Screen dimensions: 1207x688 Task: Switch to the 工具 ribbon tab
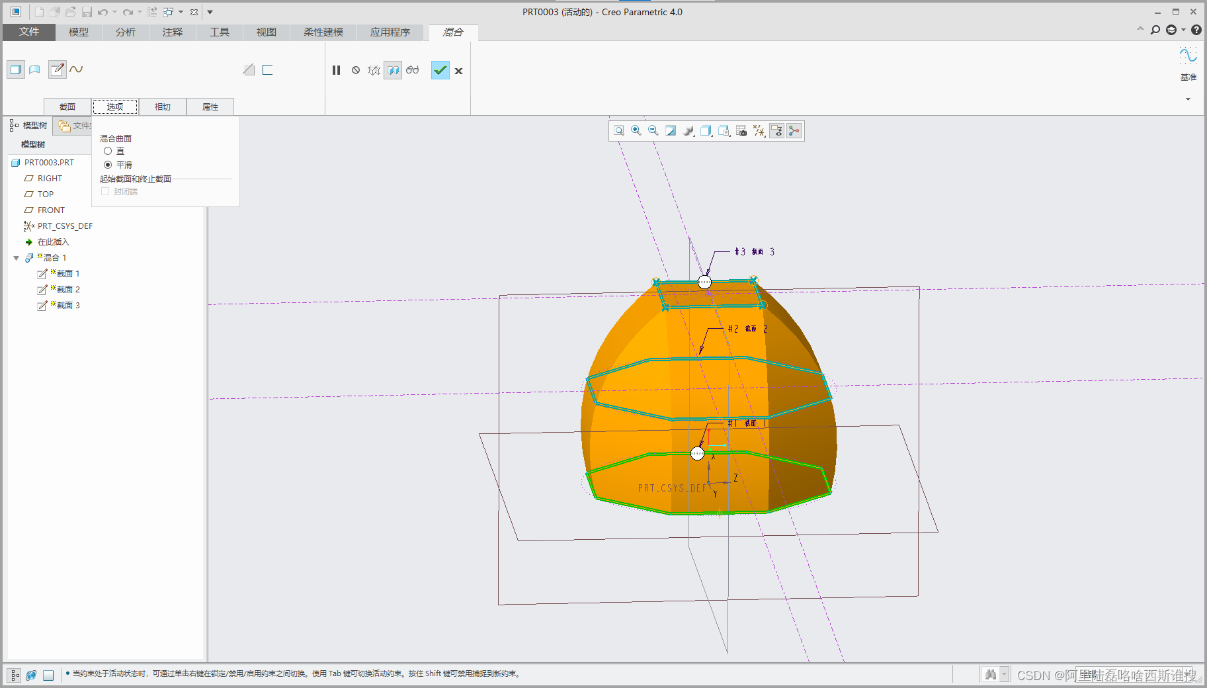(x=220, y=32)
